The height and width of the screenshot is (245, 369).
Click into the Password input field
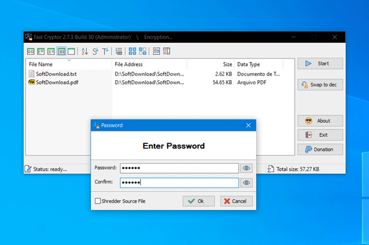pyautogui.click(x=179, y=168)
